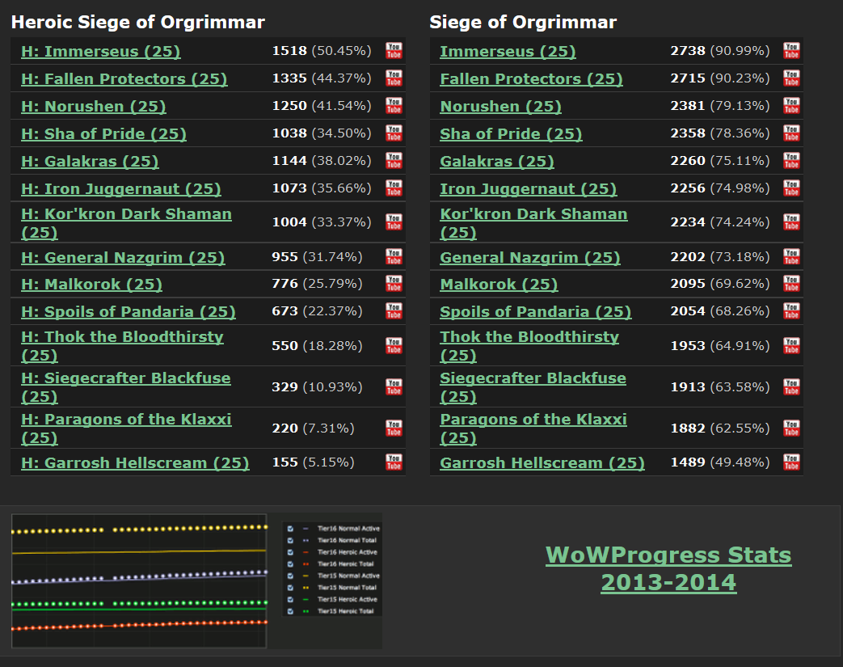Hide Tier15 Heroic Total series via checkbox
This screenshot has width=843, height=667.
[290, 611]
